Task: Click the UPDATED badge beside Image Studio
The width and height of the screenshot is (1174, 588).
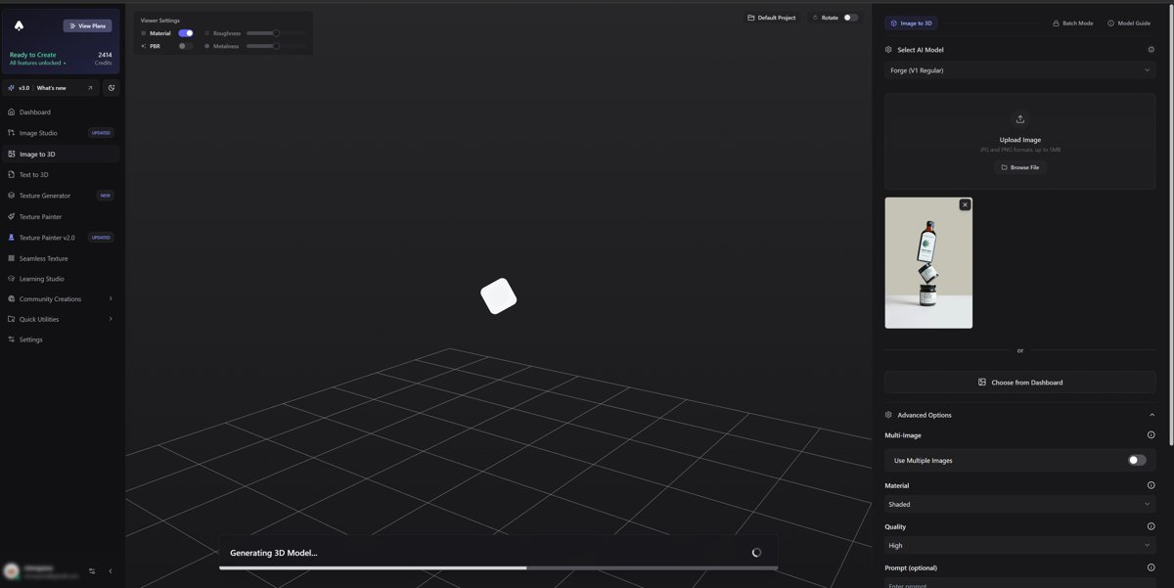Action: pyautogui.click(x=101, y=133)
